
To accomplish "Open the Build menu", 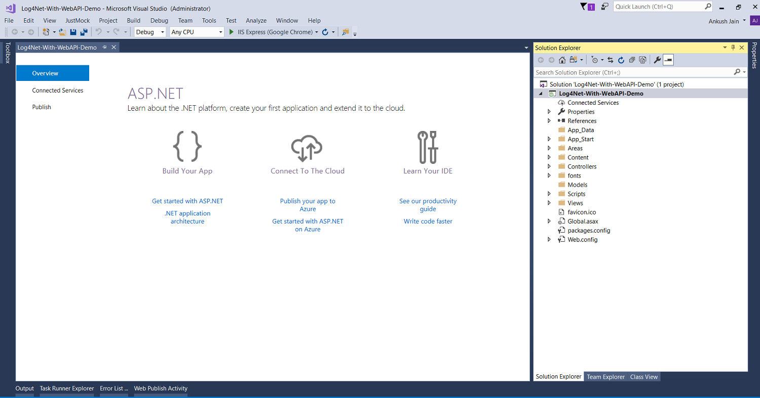I will [134, 21].
